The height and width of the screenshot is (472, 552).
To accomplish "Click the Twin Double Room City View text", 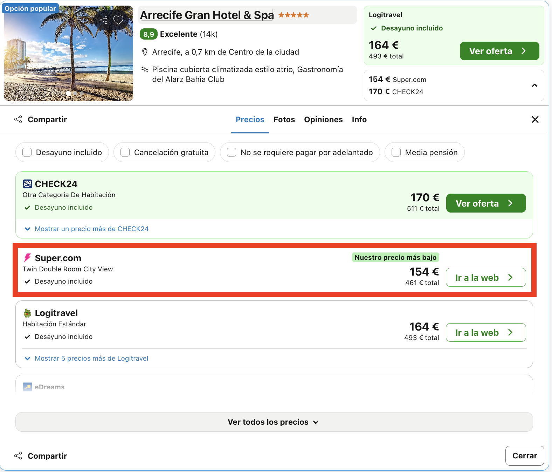I will (68, 269).
